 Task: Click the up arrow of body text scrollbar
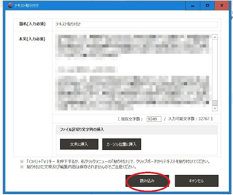(215, 37)
